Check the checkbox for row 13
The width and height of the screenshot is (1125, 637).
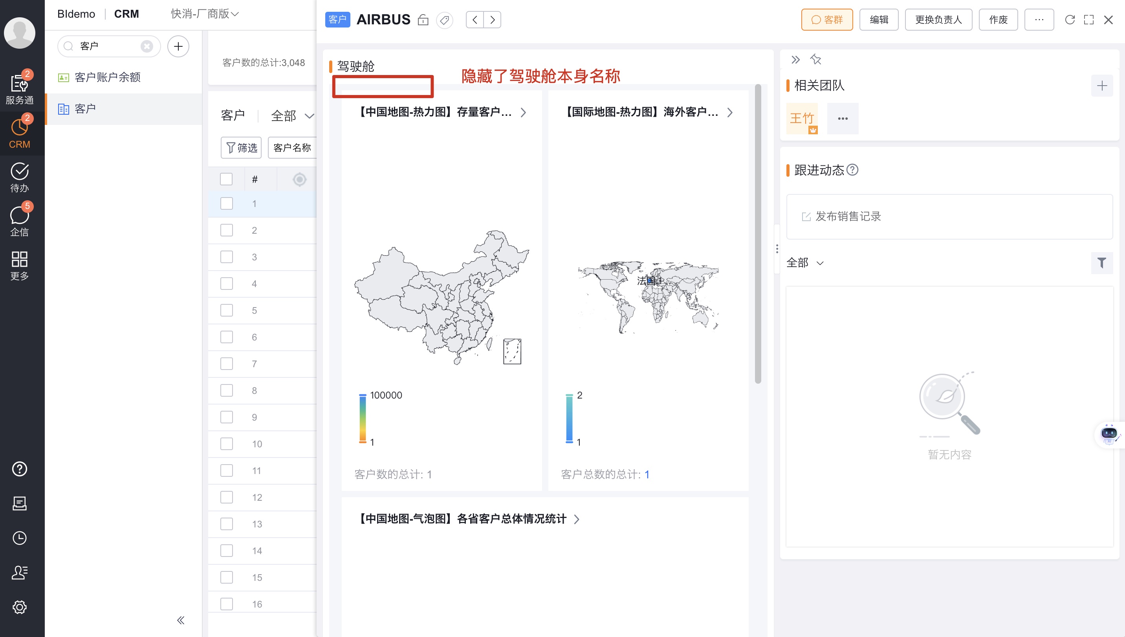click(x=227, y=524)
